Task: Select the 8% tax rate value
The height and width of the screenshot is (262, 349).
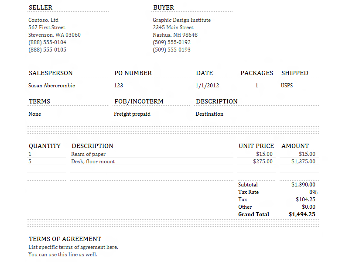Action: (313, 192)
